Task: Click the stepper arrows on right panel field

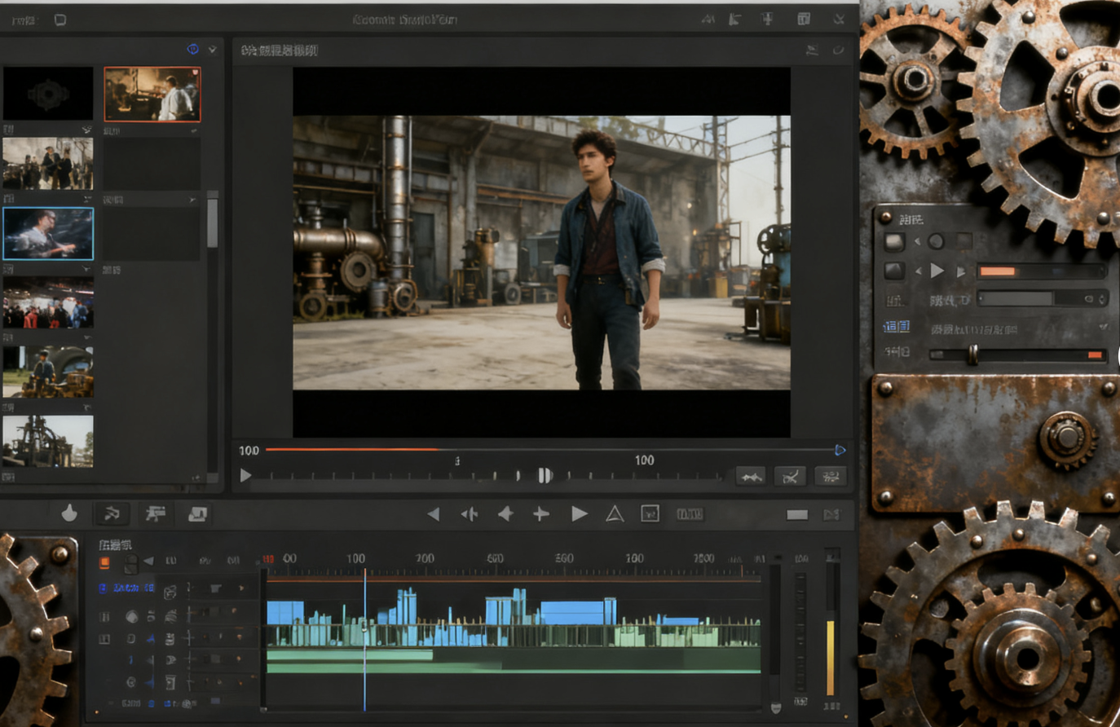Action: tap(1102, 299)
